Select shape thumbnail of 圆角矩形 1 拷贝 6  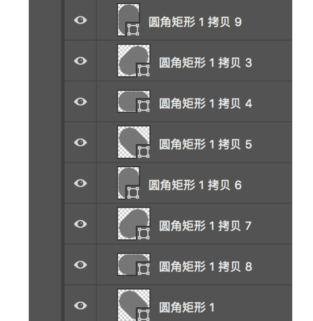[128, 183]
